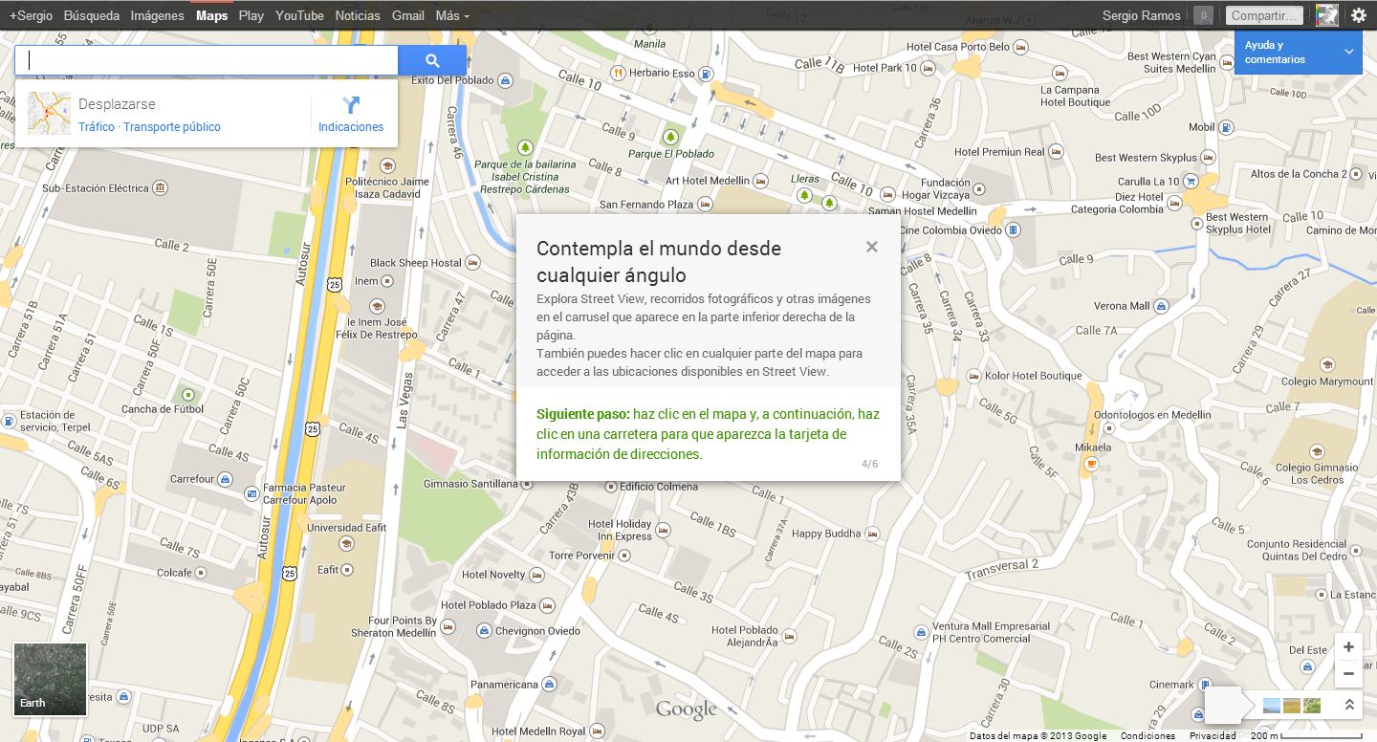The height and width of the screenshot is (742, 1377).
Task: Click Sergio Ramos profile avatar picture
Action: coord(1326,15)
